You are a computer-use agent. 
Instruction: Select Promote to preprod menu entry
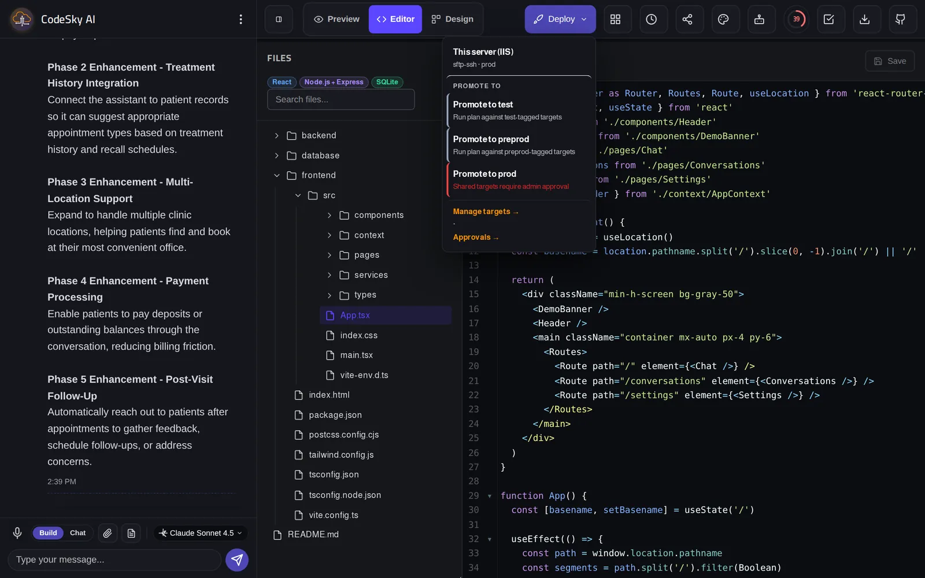point(519,145)
